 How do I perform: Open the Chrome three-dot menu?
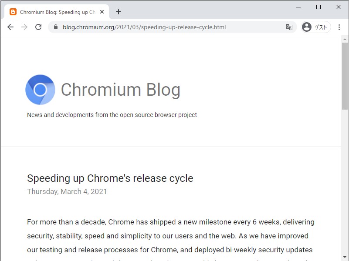coord(339,27)
